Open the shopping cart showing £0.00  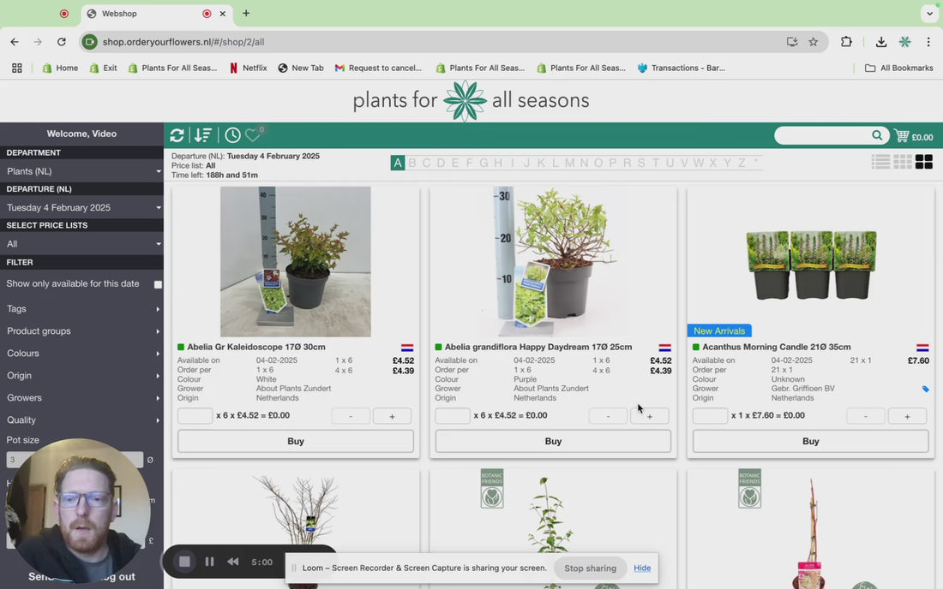tap(914, 136)
